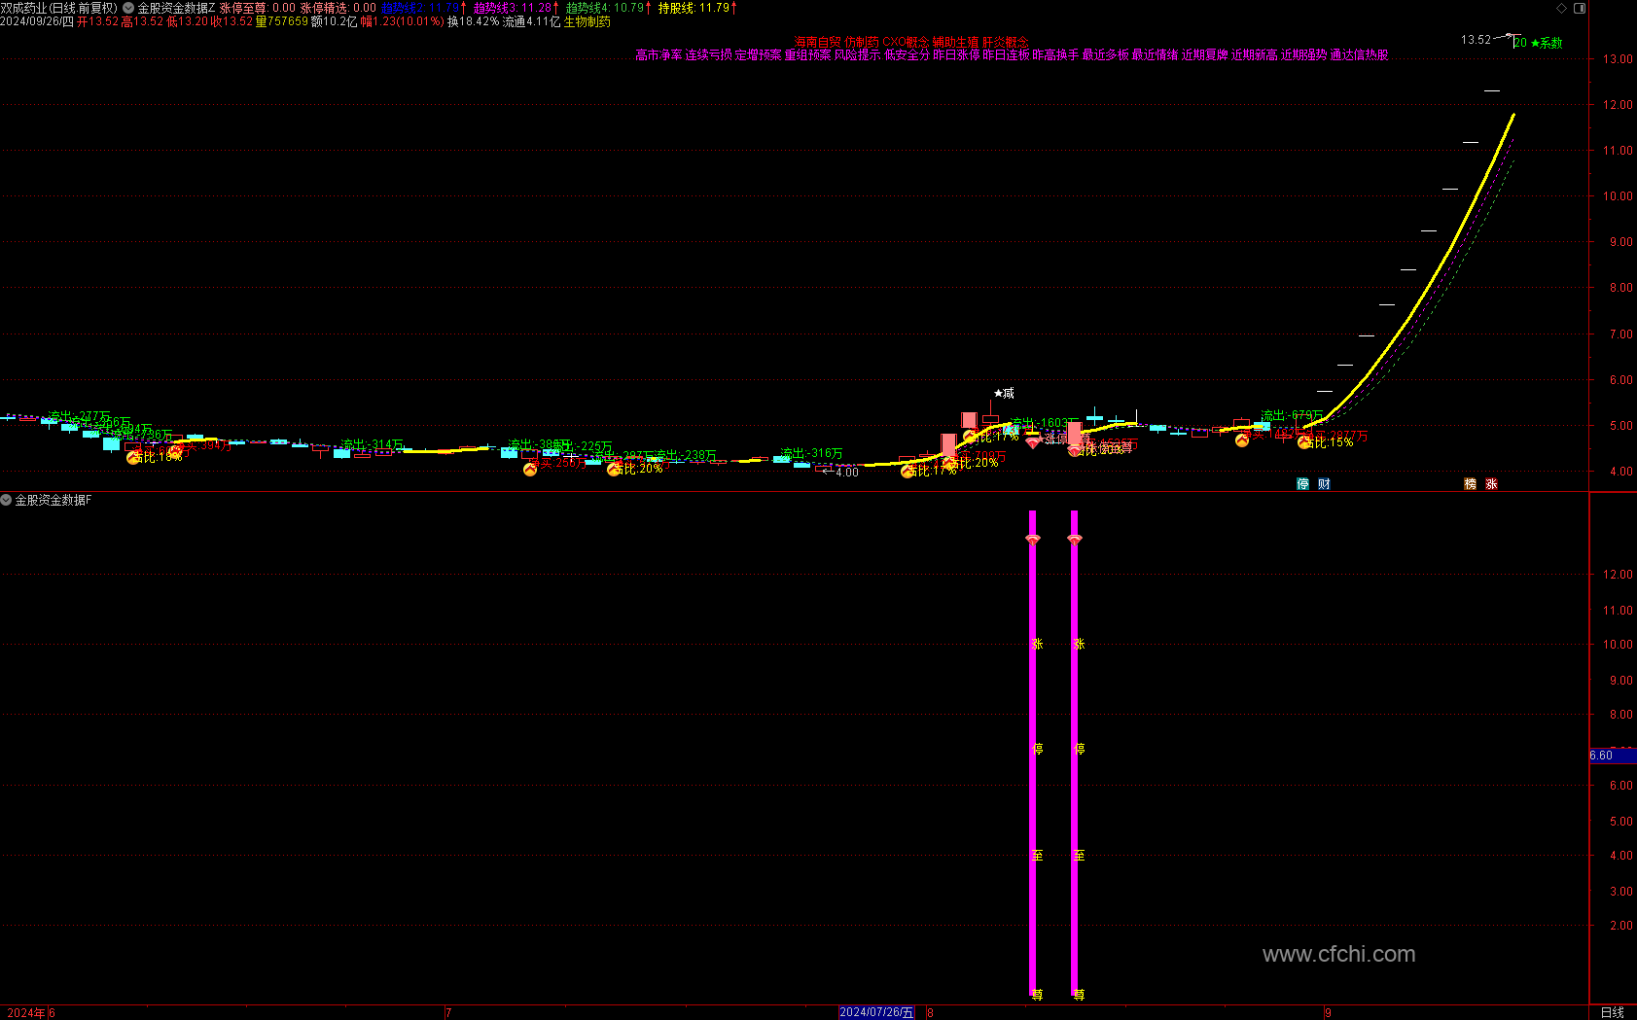Click the 近期新高 label

[1254, 55]
